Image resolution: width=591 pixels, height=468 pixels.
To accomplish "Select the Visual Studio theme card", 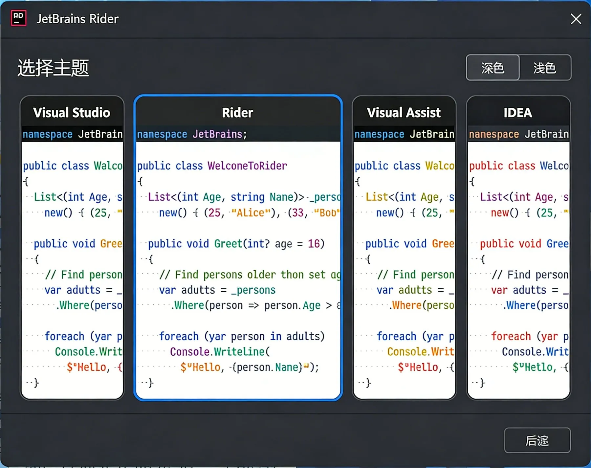I will 72,248.
